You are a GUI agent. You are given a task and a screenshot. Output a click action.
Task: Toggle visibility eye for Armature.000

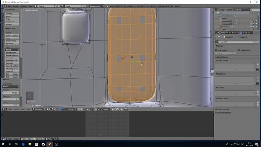click(251, 21)
